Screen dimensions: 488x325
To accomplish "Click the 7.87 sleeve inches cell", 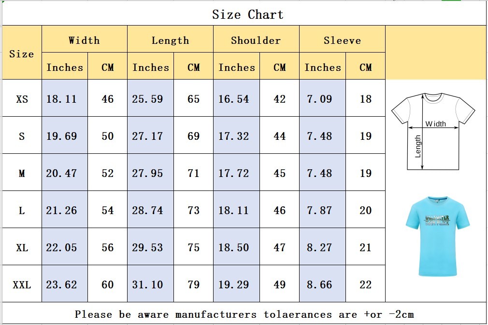I will [x=322, y=209].
